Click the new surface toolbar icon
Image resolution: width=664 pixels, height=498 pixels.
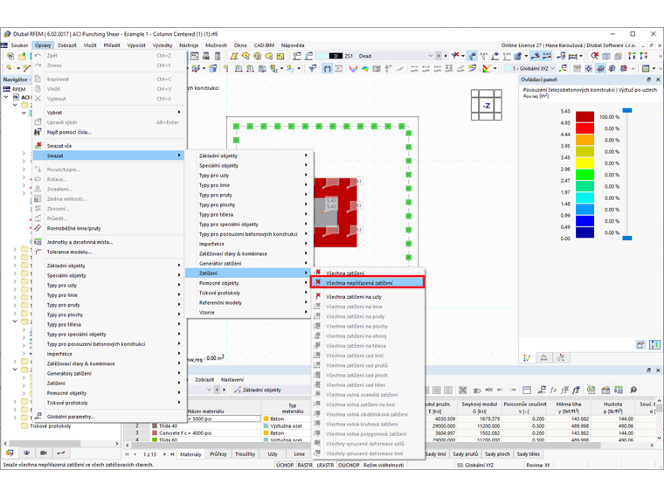(234, 56)
